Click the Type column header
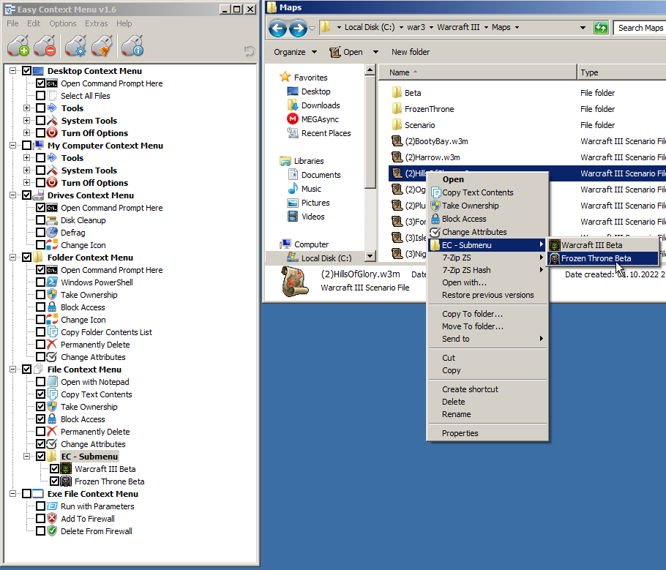 (x=621, y=72)
